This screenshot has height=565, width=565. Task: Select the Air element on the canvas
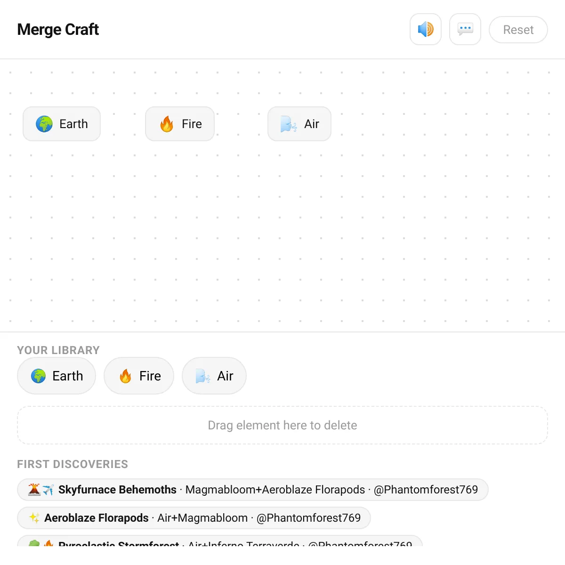coord(299,124)
